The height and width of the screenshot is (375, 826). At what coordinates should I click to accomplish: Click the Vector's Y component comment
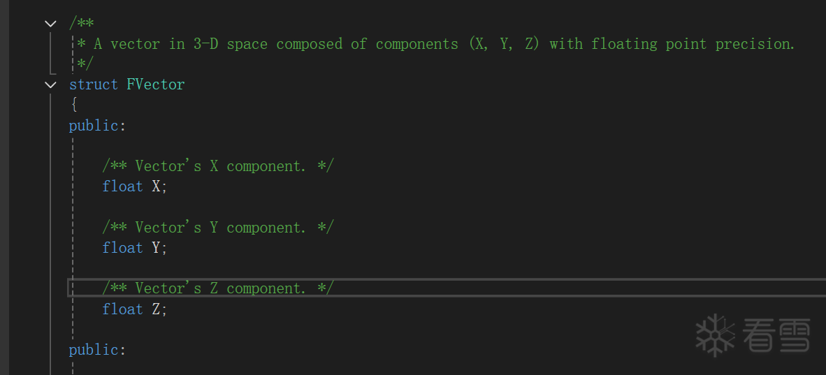218,228
